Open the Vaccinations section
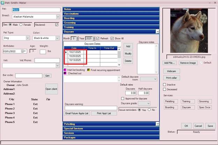The image size is (218, 145). coord(111,14)
